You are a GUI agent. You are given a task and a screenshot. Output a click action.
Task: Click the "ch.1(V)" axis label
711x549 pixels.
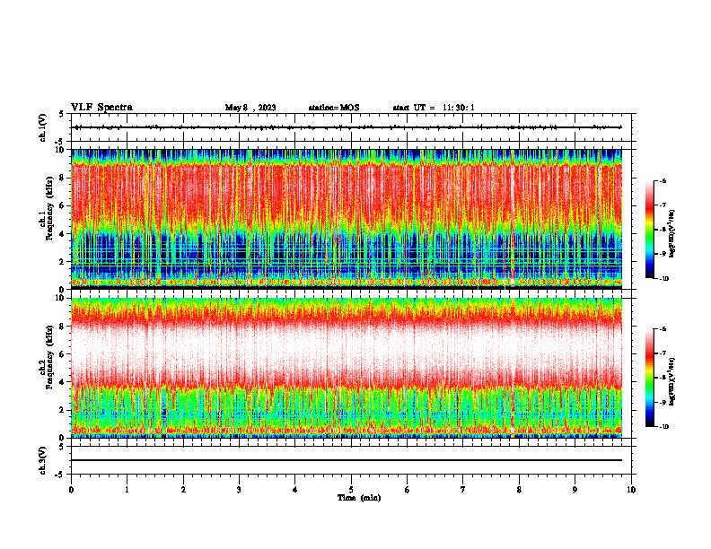pos(43,127)
